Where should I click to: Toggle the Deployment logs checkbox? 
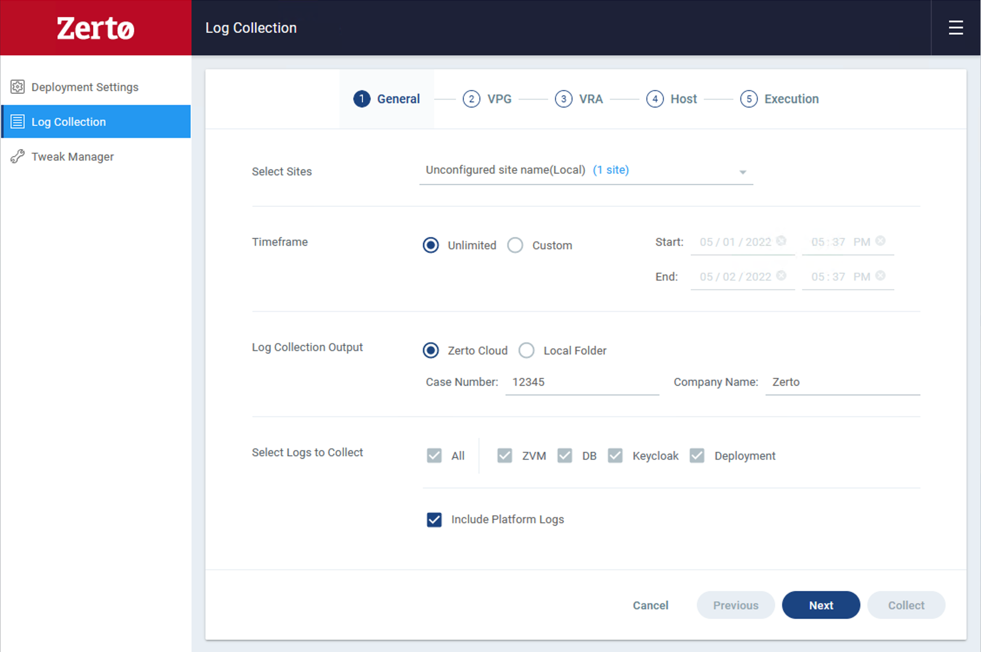[x=697, y=455]
